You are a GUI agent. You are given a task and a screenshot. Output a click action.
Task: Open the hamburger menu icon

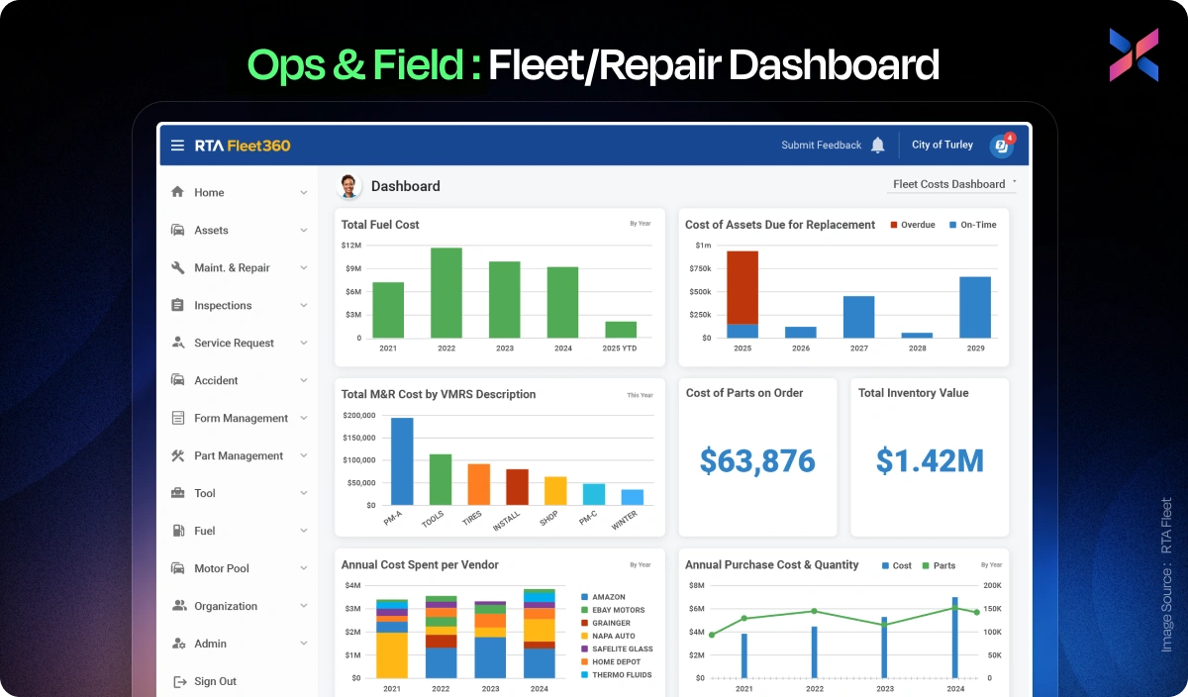click(x=177, y=146)
